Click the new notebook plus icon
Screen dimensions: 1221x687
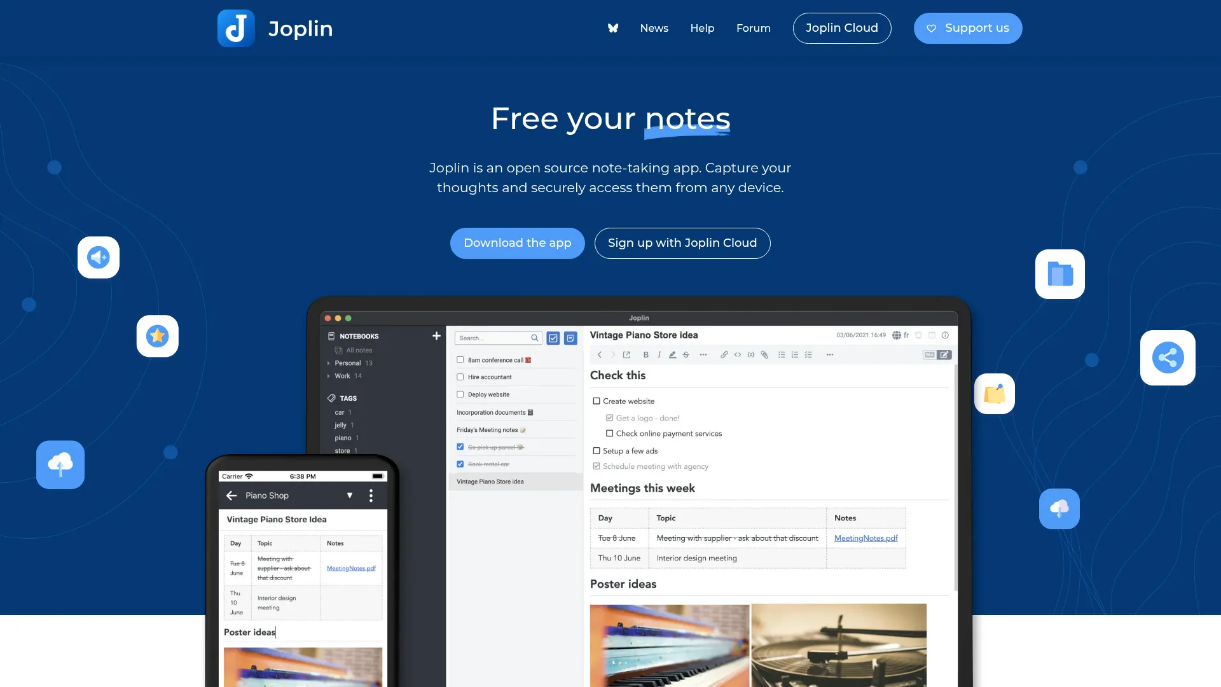[x=436, y=336]
